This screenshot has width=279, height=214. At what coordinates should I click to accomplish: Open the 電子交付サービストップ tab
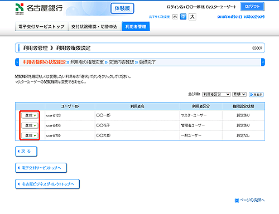[41, 27]
